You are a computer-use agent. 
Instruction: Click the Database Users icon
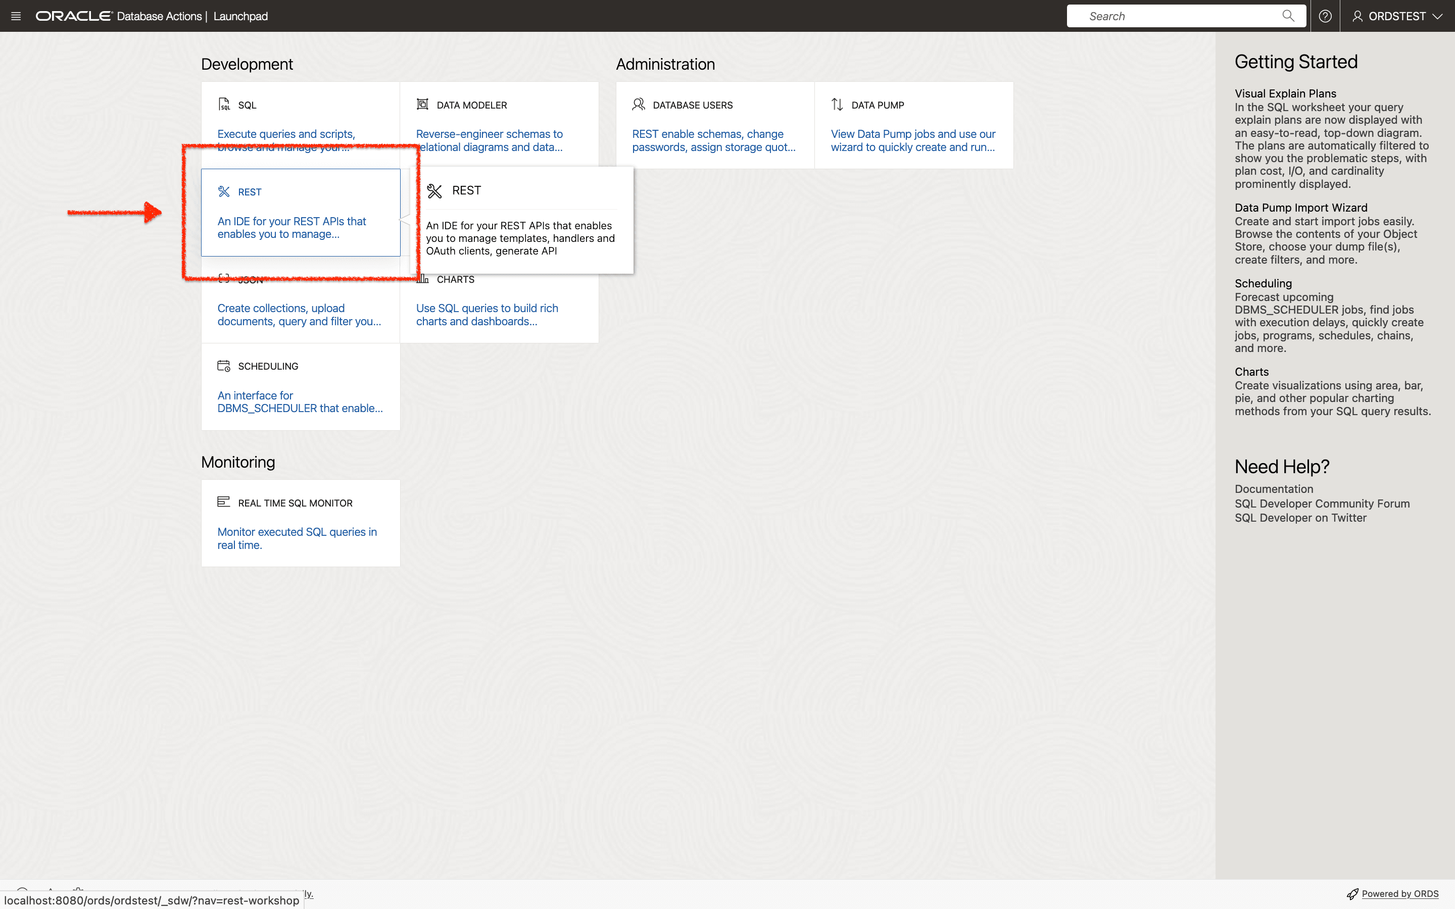(x=639, y=105)
